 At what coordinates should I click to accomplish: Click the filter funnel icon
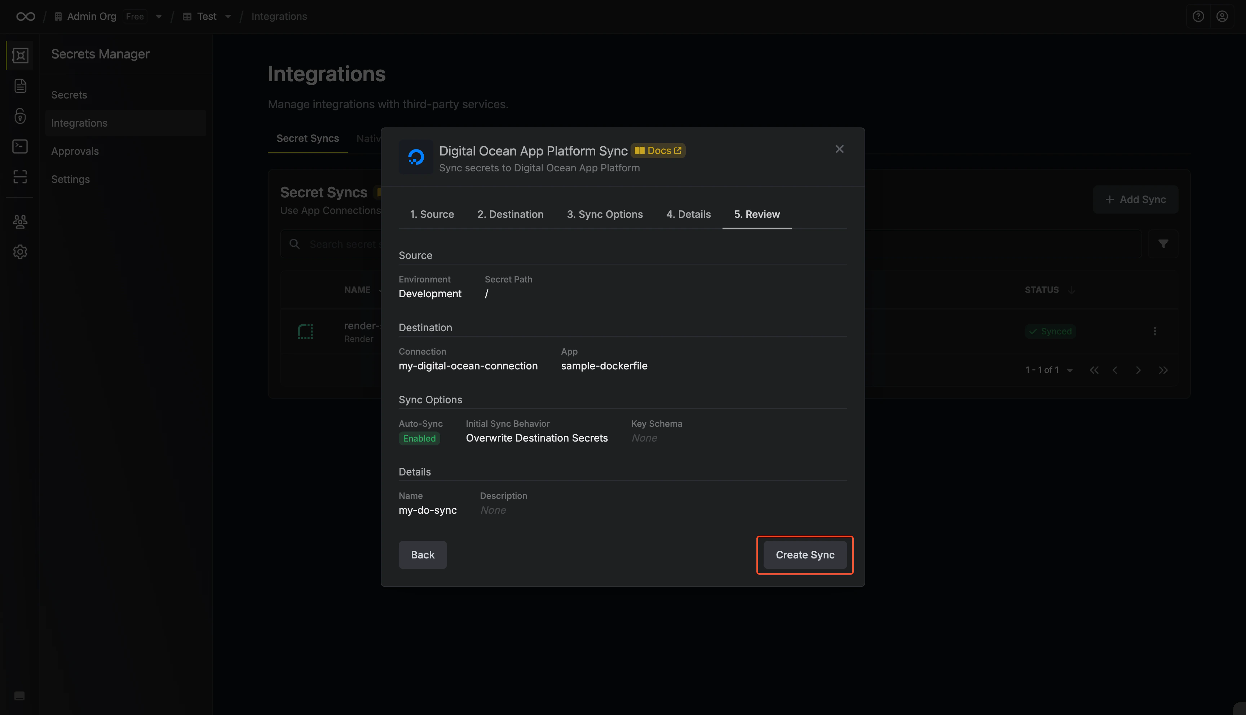(x=1163, y=244)
